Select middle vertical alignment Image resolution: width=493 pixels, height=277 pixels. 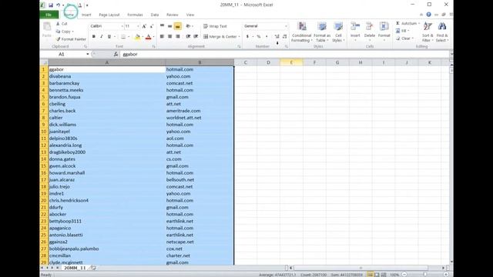169,26
